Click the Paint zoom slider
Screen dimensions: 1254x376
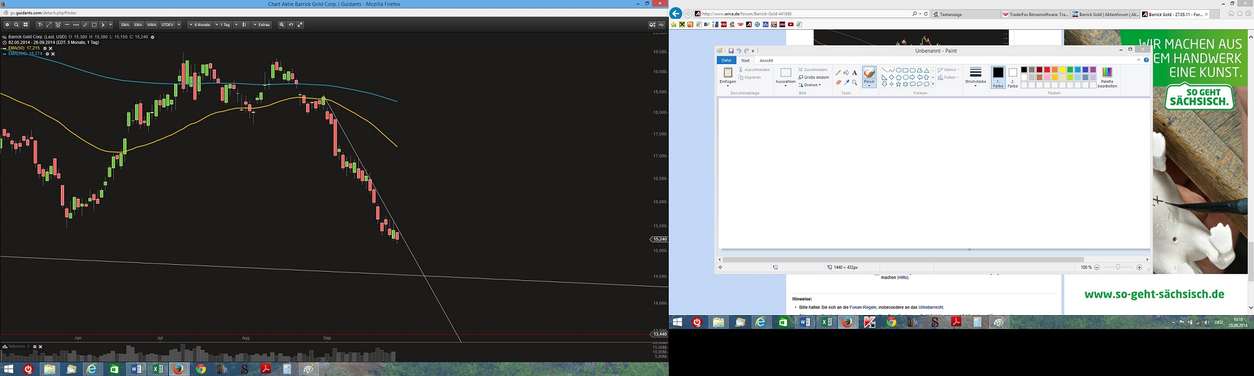(x=1118, y=267)
